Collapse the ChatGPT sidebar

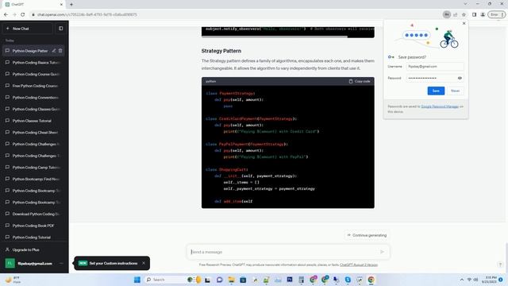[61, 29]
